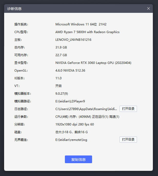Click the 复制信息 button
Viewport: 158px width, 176px height.
pos(78,159)
